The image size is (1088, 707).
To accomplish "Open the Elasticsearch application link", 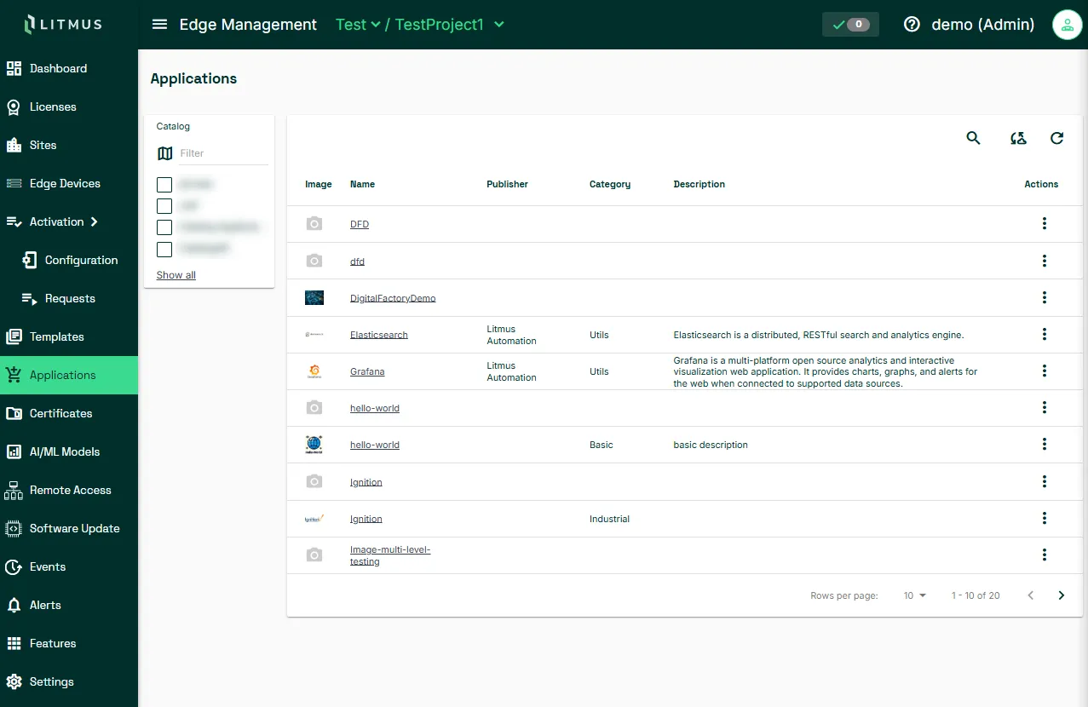I will [x=379, y=335].
